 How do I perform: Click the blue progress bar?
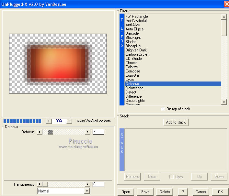coord(22,121)
